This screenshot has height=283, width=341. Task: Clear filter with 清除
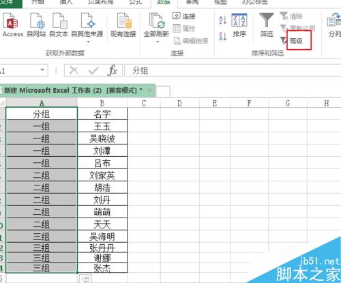(291, 16)
